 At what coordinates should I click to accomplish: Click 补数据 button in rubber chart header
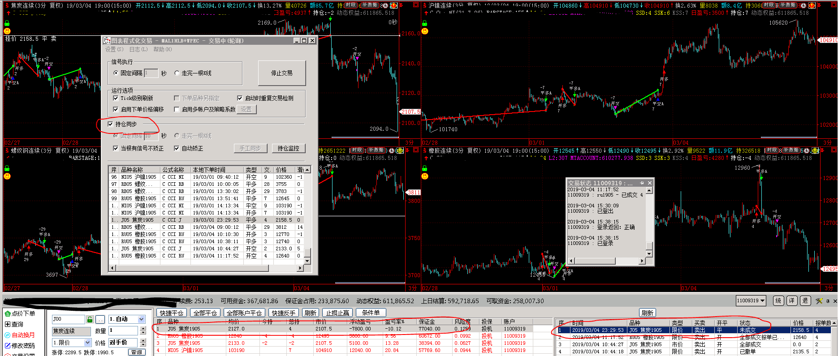[x=790, y=150]
